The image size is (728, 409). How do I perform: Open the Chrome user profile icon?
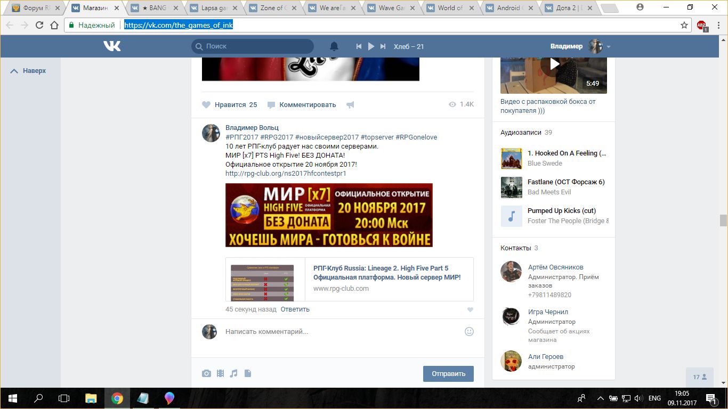click(640, 7)
